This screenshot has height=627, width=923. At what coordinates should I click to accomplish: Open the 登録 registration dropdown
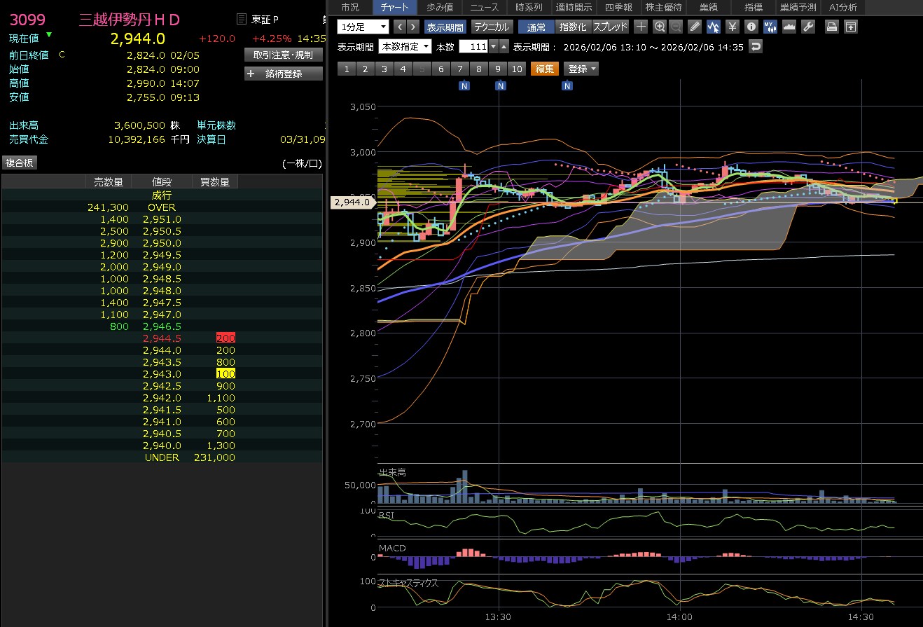[582, 69]
